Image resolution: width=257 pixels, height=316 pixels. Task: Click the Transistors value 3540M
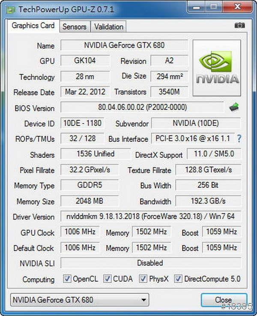[169, 92]
